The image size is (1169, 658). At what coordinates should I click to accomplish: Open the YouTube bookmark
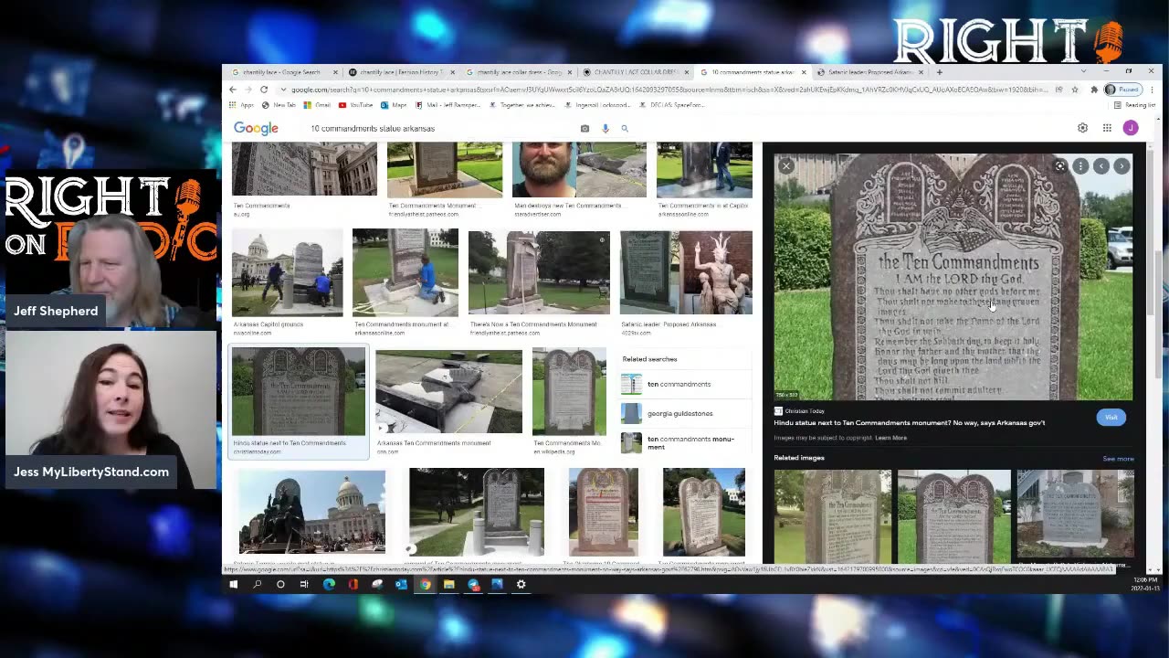(x=356, y=105)
